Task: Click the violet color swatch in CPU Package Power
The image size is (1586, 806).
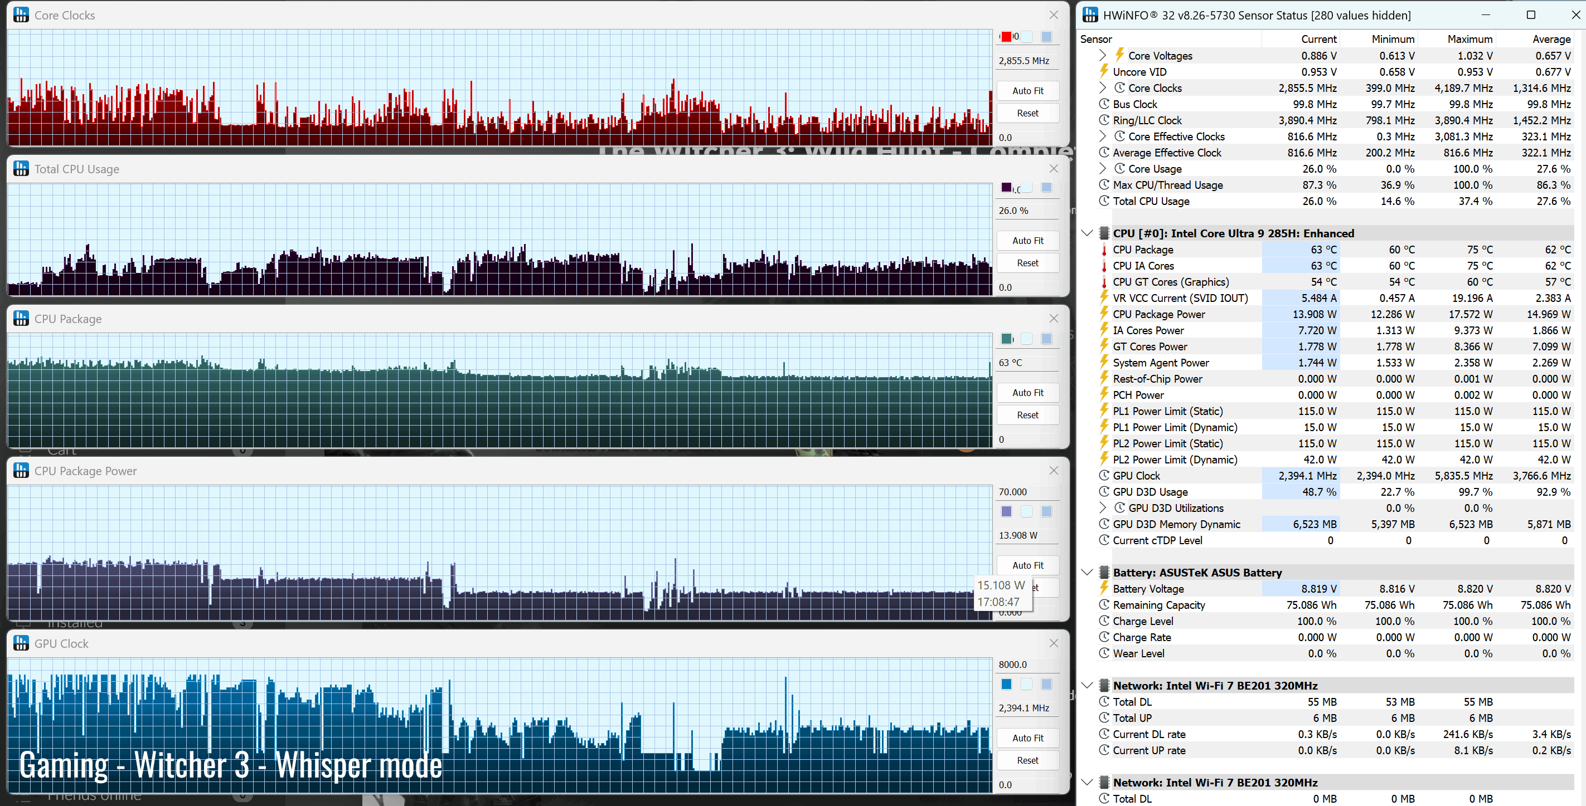Action: pyautogui.click(x=1006, y=511)
